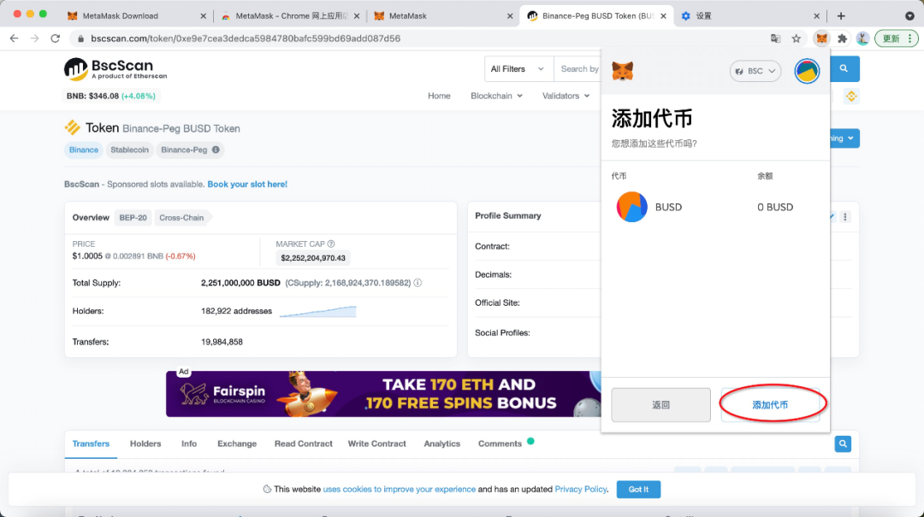Click the Total Supply info icon

[418, 283]
